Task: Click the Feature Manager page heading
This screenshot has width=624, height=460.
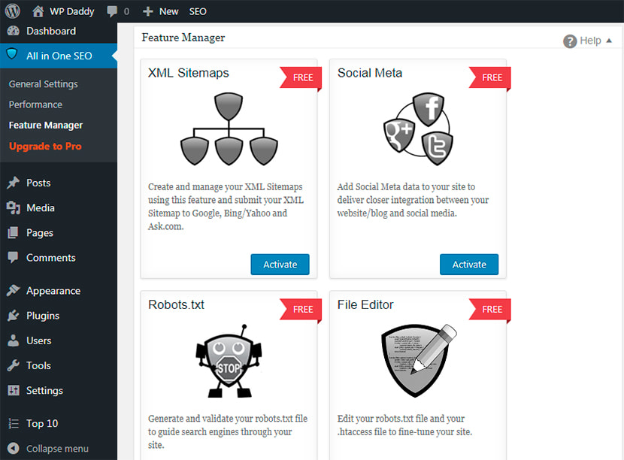Action: pos(183,38)
